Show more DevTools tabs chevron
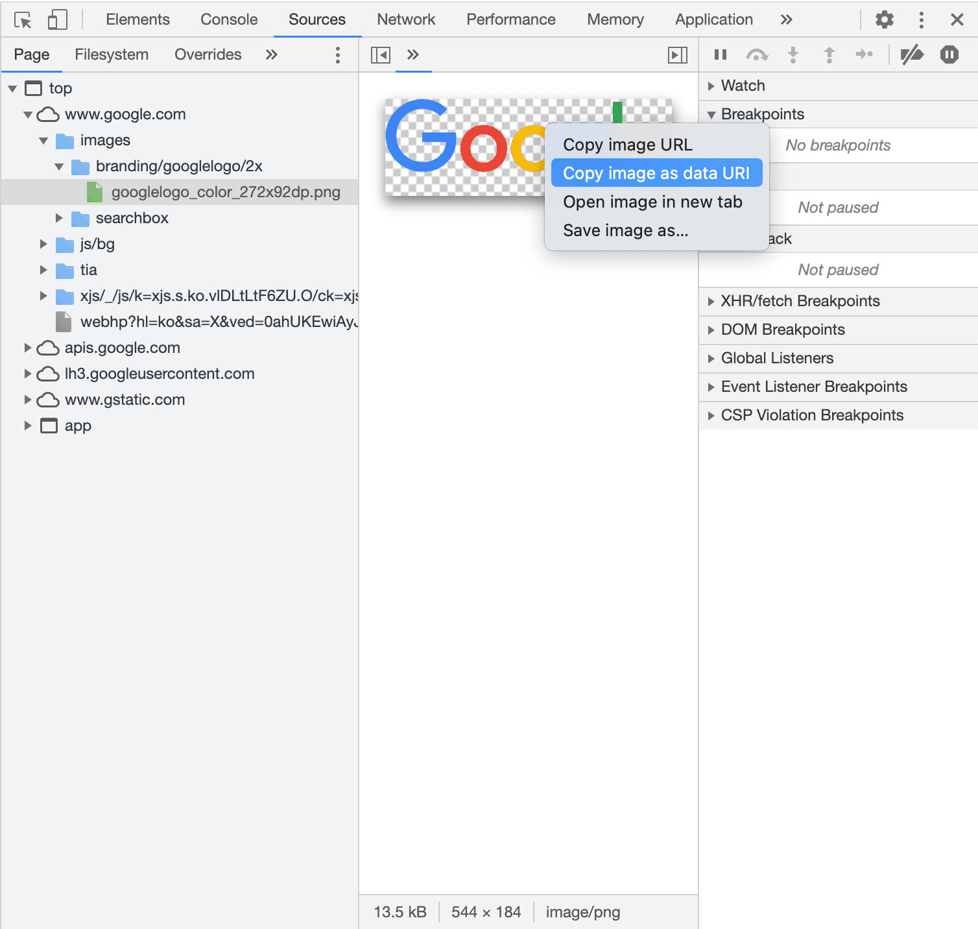 coord(786,19)
